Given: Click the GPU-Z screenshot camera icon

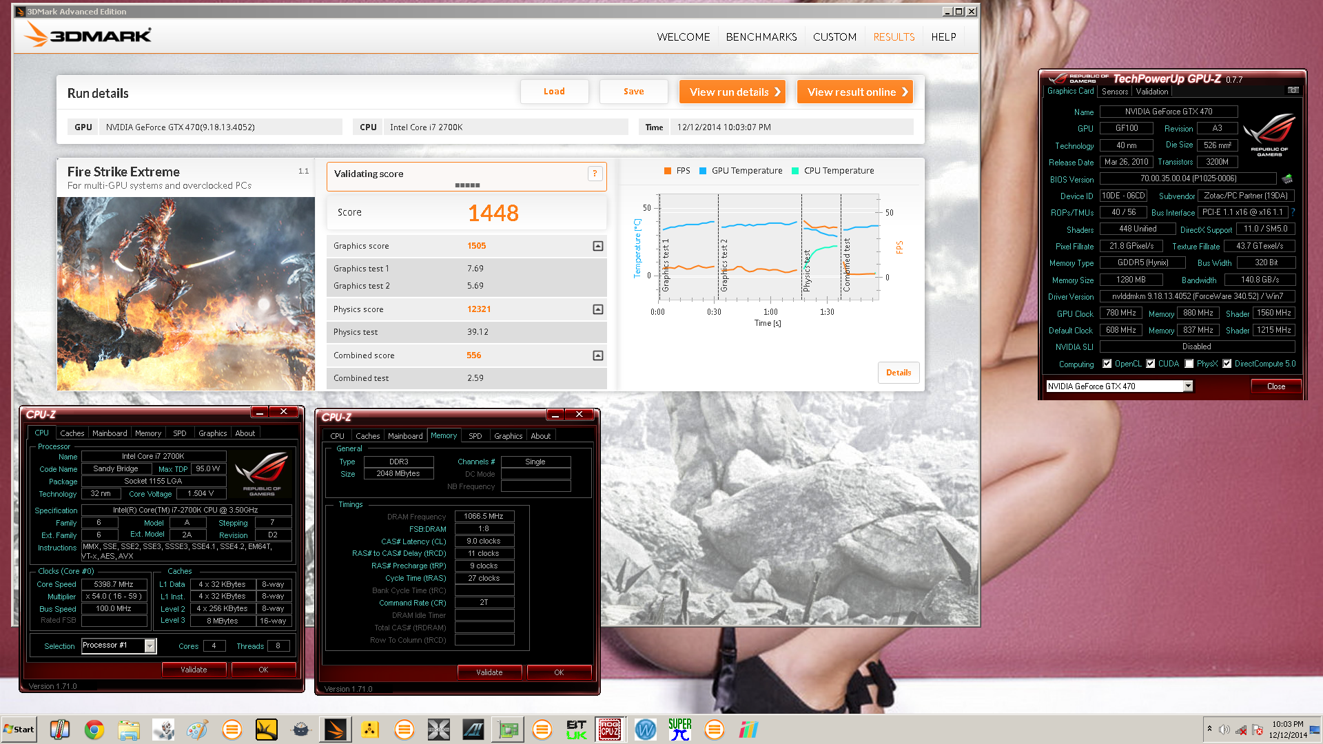Looking at the screenshot, I should click(1293, 90).
